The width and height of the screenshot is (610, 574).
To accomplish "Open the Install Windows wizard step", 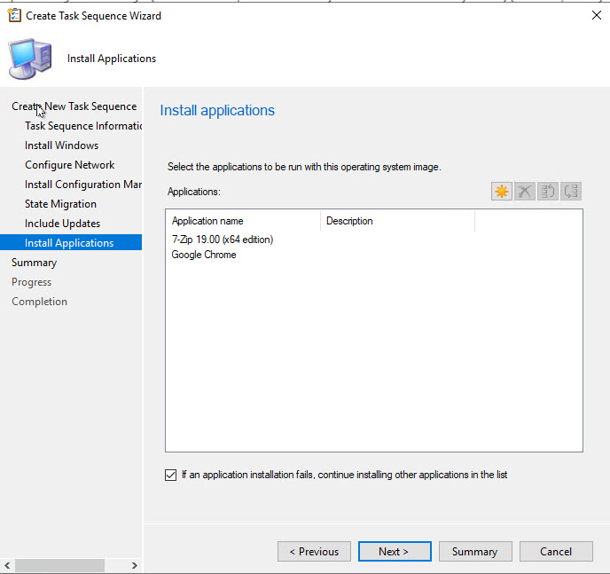I will coord(61,145).
